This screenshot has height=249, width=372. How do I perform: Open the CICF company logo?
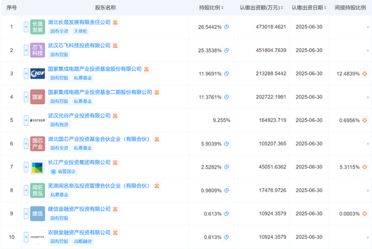pos(37,74)
